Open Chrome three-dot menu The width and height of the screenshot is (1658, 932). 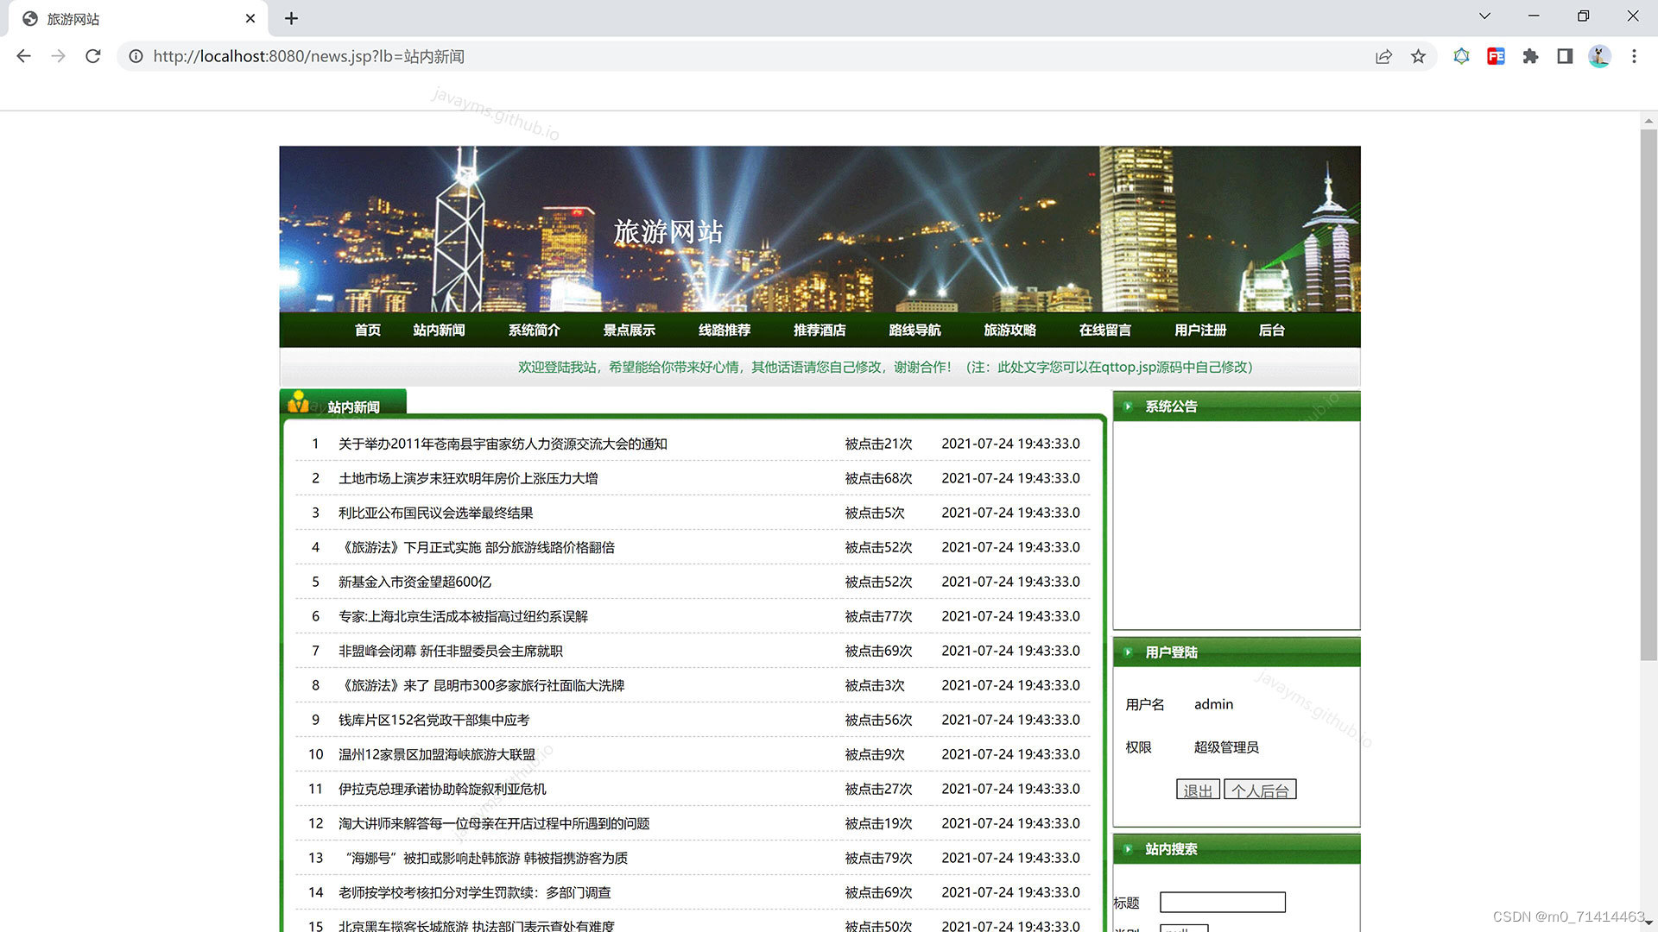[x=1634, y=56]
